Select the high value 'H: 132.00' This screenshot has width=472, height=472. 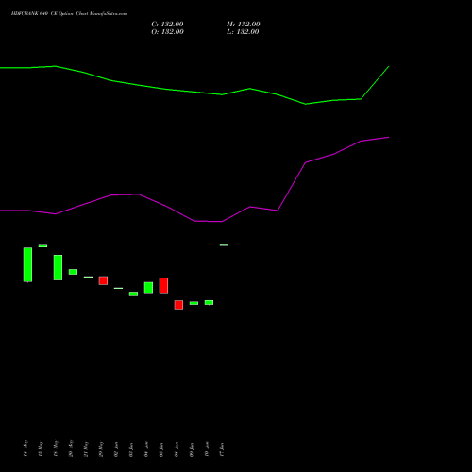pos(244,25)
